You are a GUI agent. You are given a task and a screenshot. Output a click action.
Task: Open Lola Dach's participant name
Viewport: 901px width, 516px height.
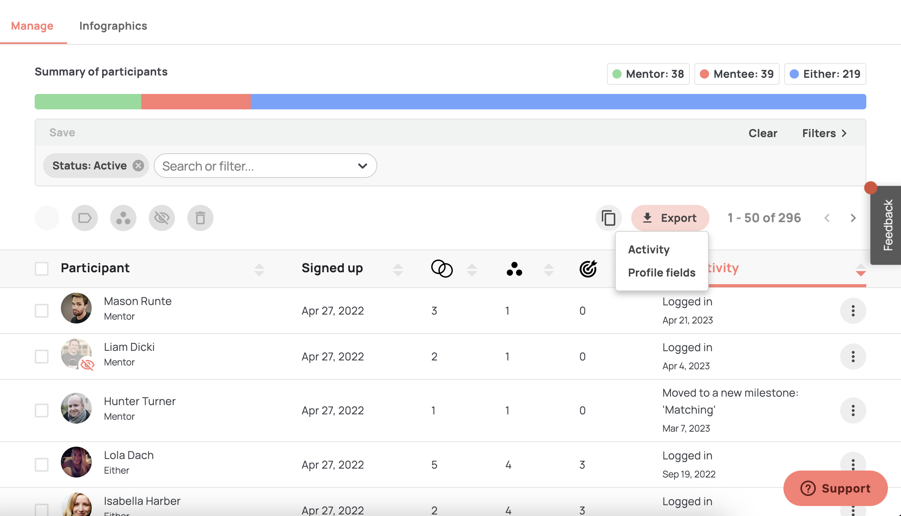click(129, 455)
